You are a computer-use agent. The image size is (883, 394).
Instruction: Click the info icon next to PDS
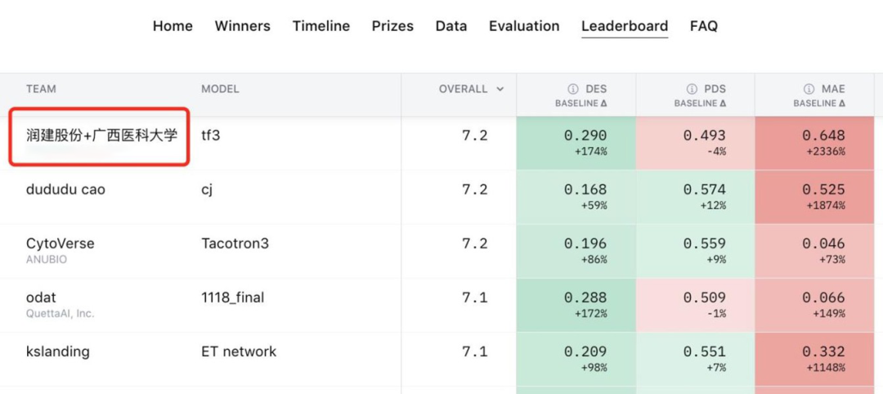(692, 89)
